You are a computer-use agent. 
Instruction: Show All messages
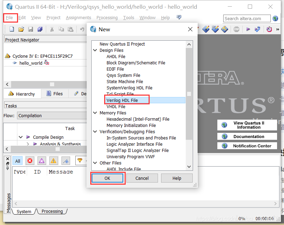click(x=18, y=161)
